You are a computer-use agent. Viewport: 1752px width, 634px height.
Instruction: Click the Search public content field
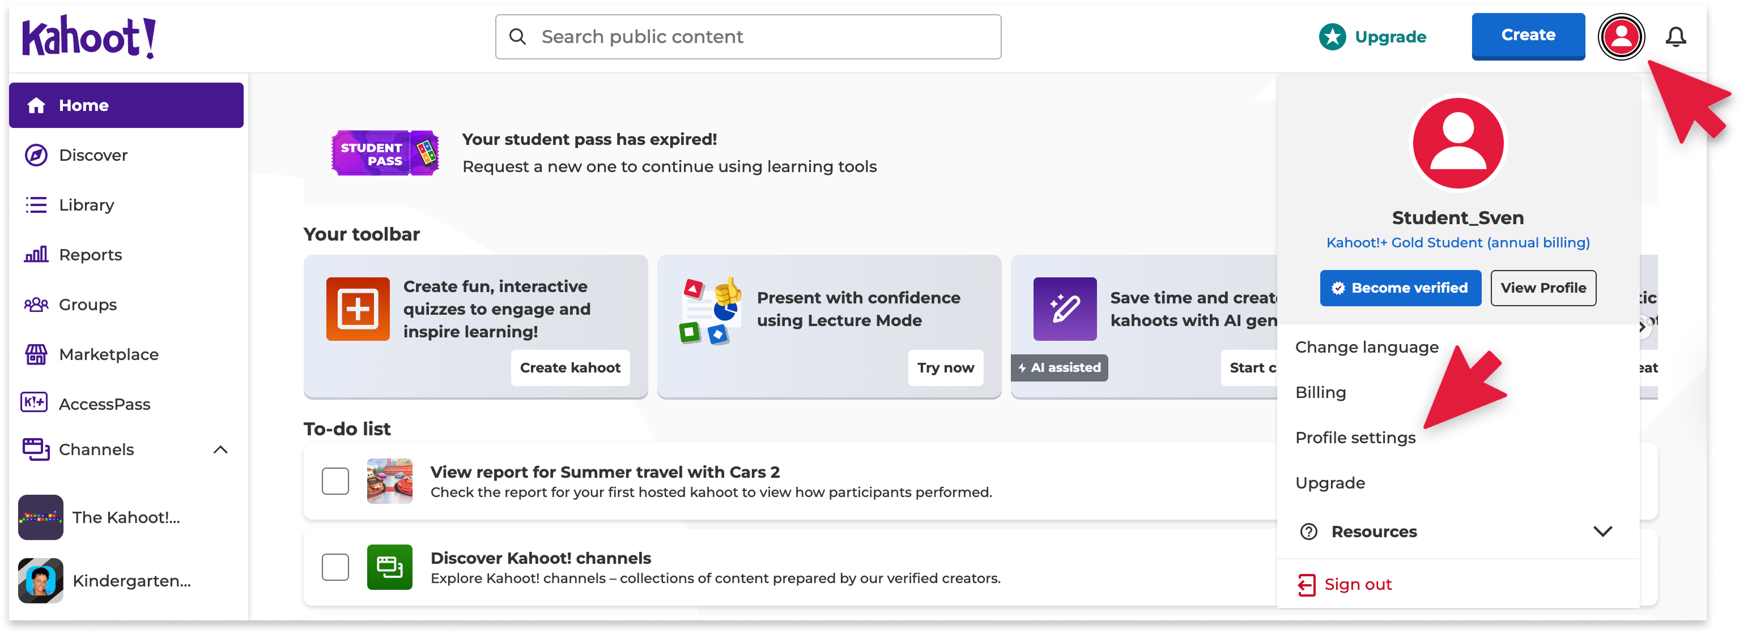pos(748,37)
